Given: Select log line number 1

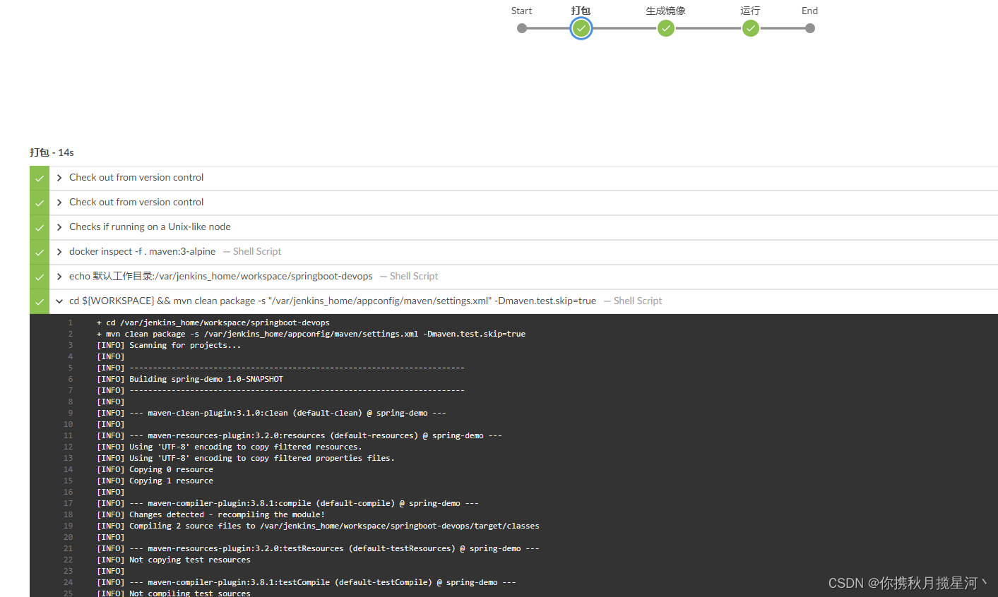Looking at the screenshot, I should pos(71,322).
